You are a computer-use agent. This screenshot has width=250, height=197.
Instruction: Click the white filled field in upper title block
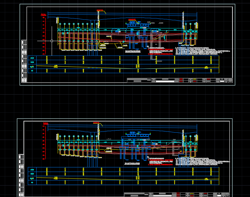coord(165,81)
